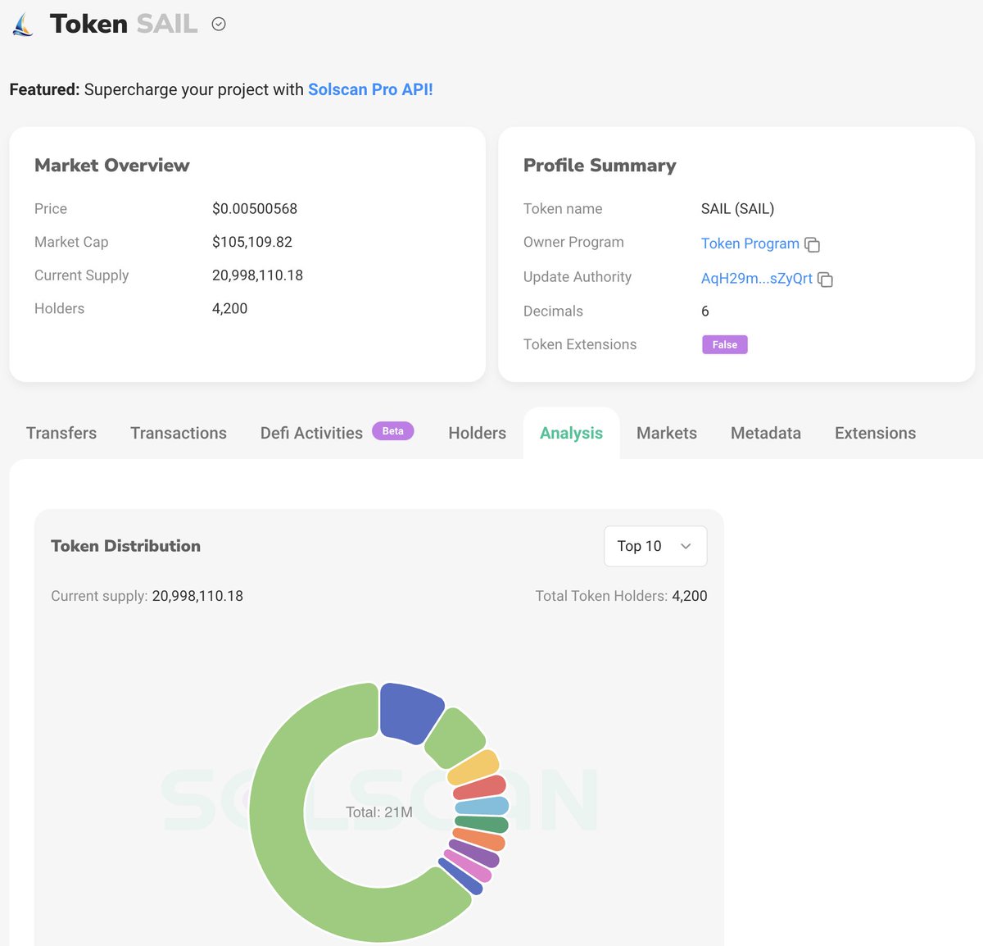The height and width of the screenshot is (946, 983).
Task: Select the light blue donut segment
Action: pos(482,806)
